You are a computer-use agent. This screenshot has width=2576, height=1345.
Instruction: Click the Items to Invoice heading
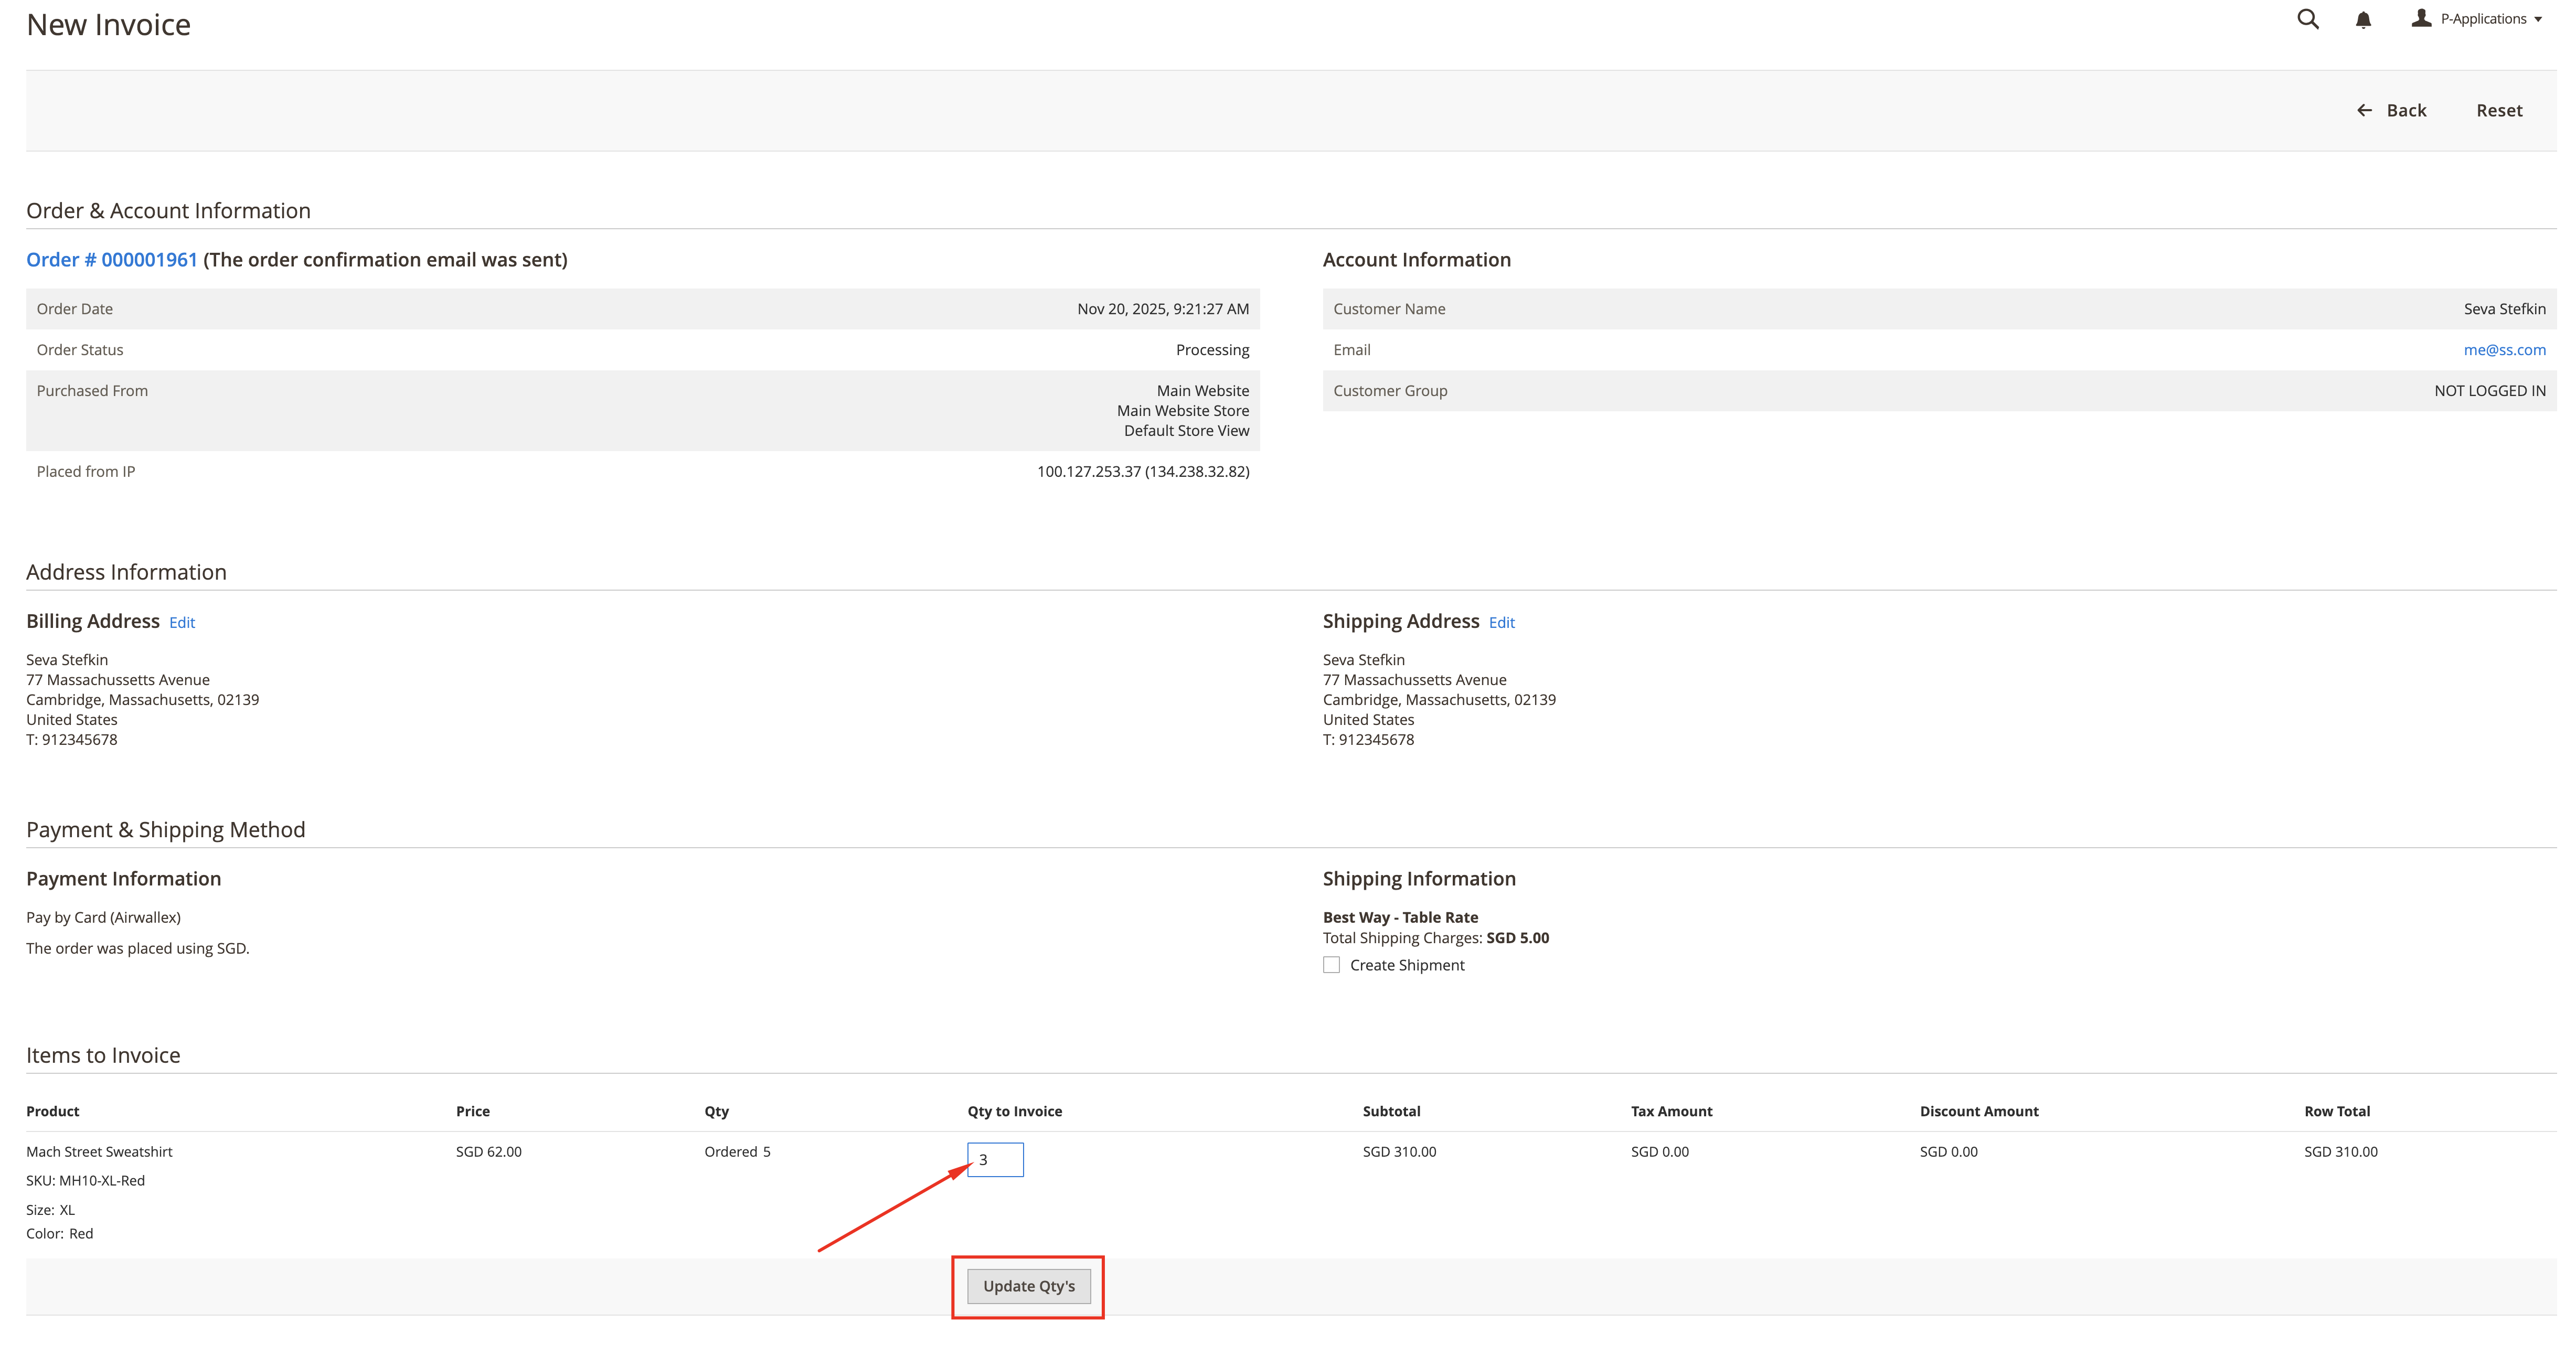coord(103,1055)
